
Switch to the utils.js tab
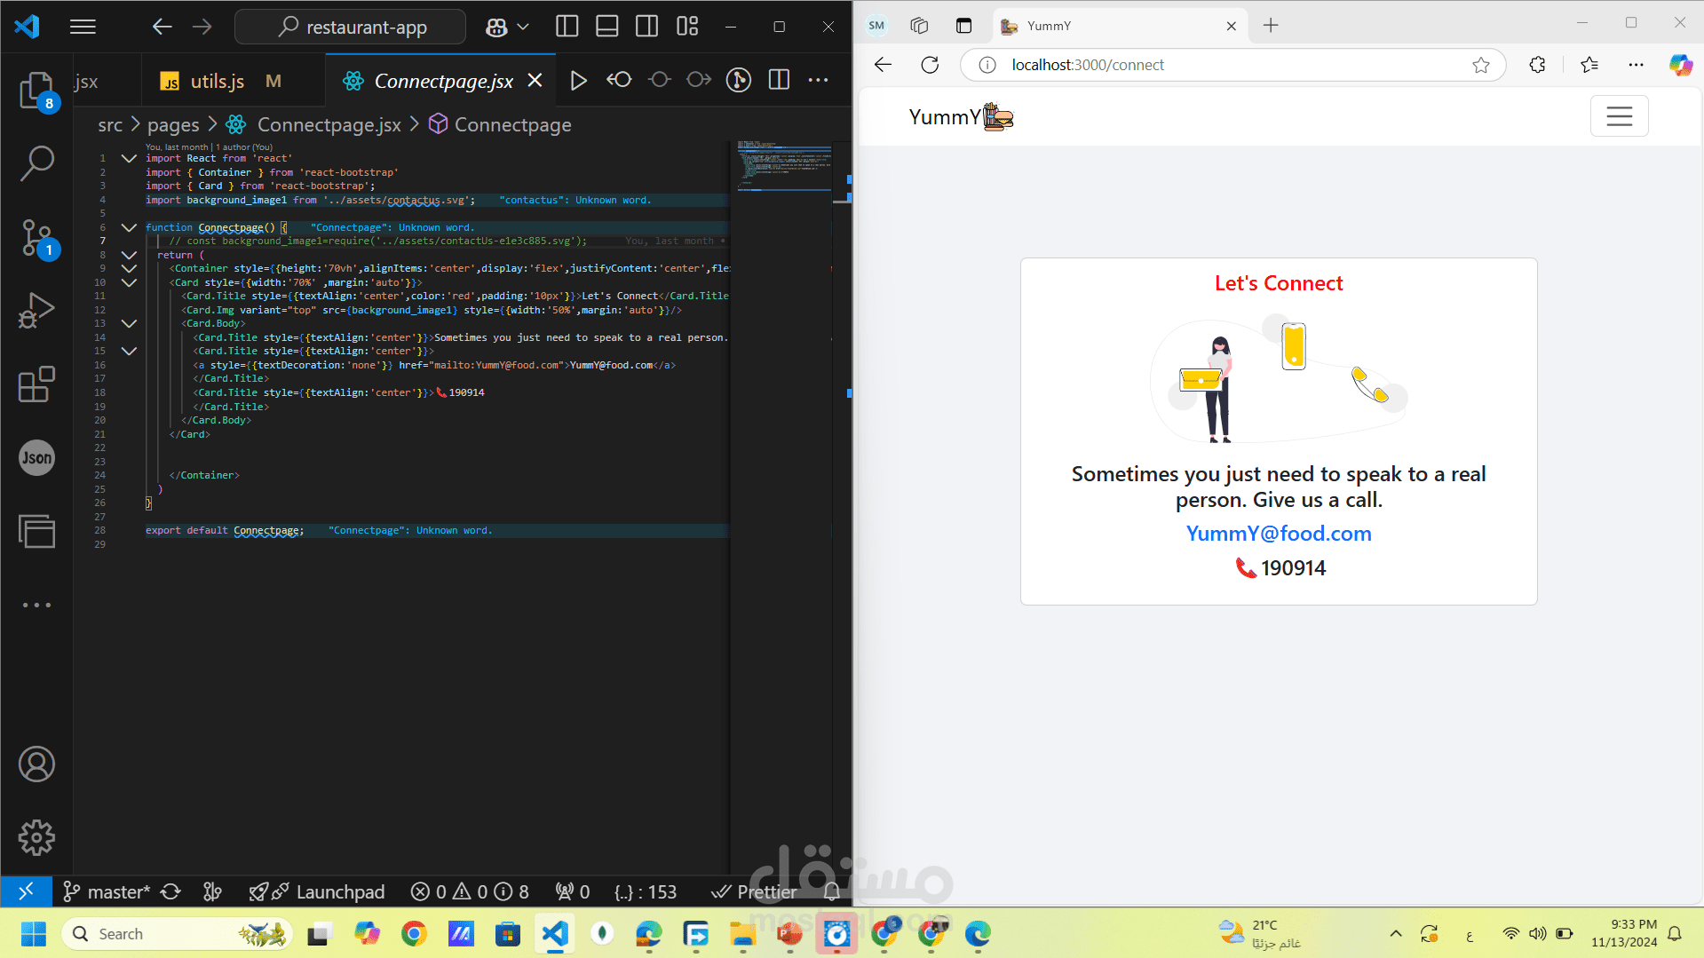218,82
